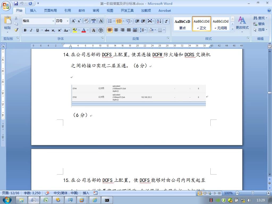Set Center paragraph alignment
The height and width of the screenshot is (204, 272).
(116, 30)
